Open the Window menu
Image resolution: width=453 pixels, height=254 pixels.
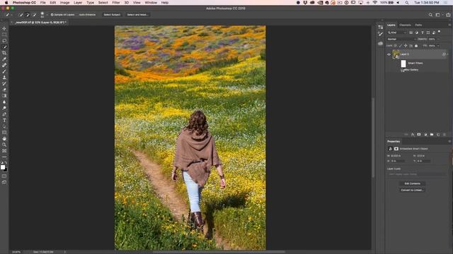pyautogui.click(x=151, y=3)
